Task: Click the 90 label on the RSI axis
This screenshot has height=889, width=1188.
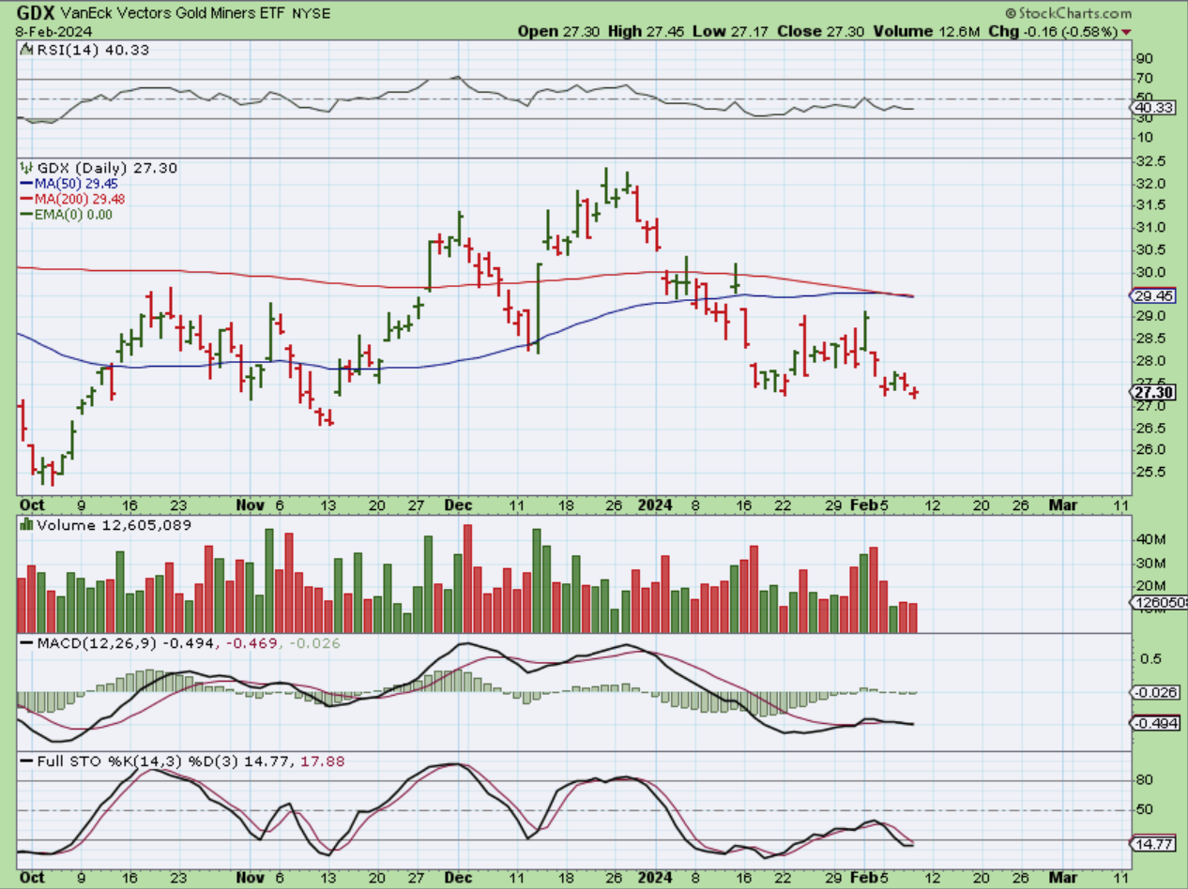Action: point(1144,59)
